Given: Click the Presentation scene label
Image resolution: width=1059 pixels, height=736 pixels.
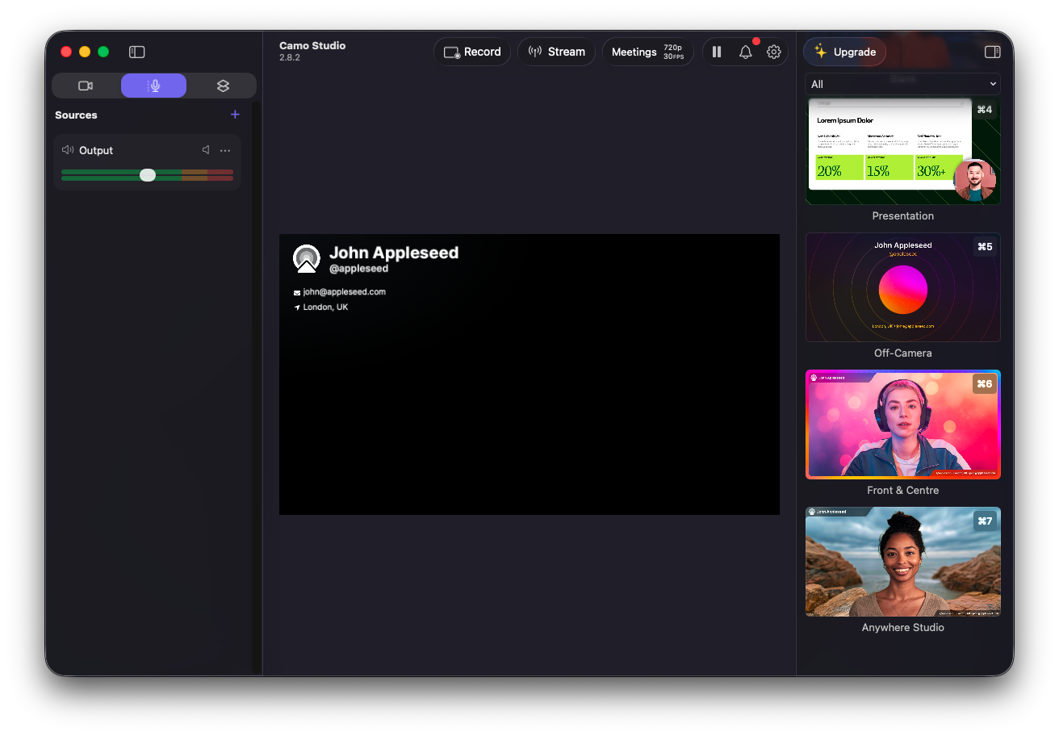Looking at the screenshot, I should coord(903,216).
